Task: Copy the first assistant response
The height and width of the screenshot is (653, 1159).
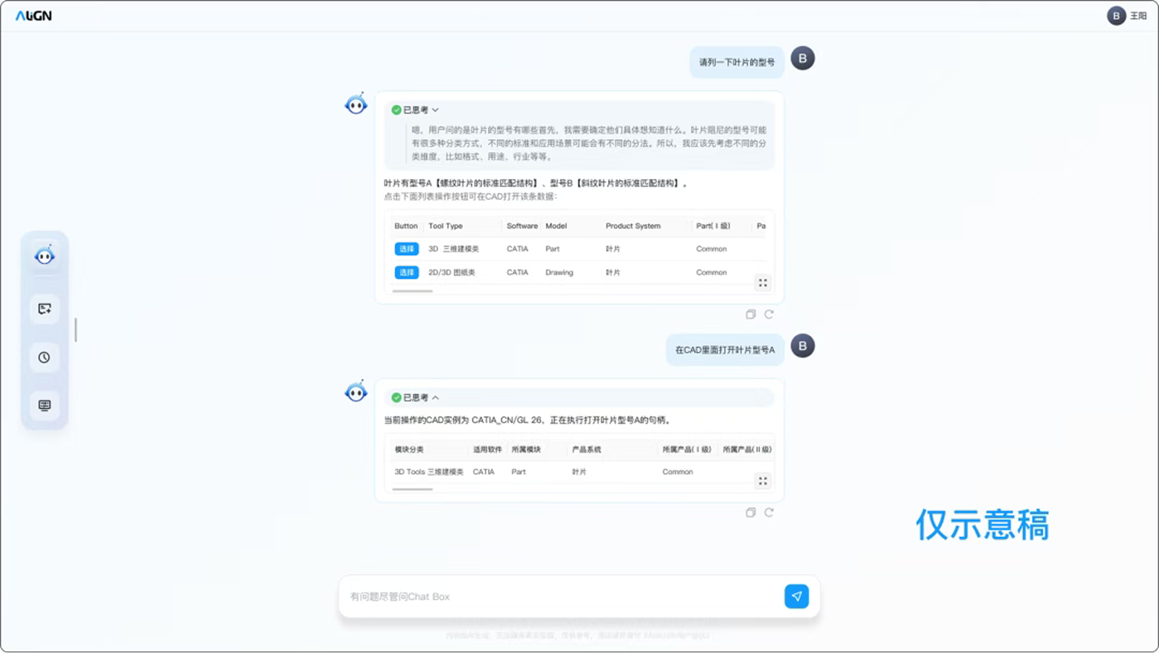Action: click(x=750, y=314)
